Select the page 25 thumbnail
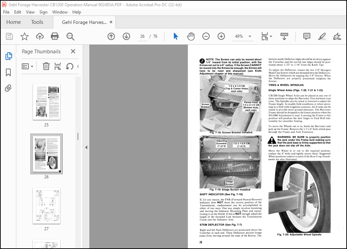This screenshot has width=347, height=249. [46, 102]
